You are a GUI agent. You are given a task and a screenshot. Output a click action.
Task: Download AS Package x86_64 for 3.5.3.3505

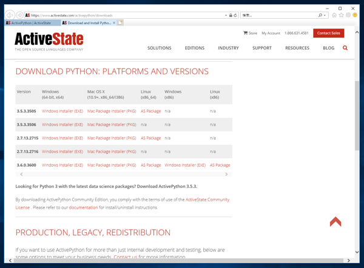click(150, 111)
